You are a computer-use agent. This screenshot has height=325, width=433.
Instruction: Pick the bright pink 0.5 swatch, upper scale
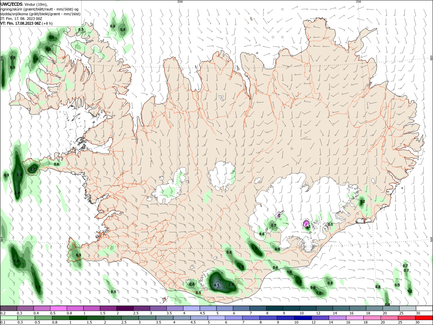click(59, 308)
